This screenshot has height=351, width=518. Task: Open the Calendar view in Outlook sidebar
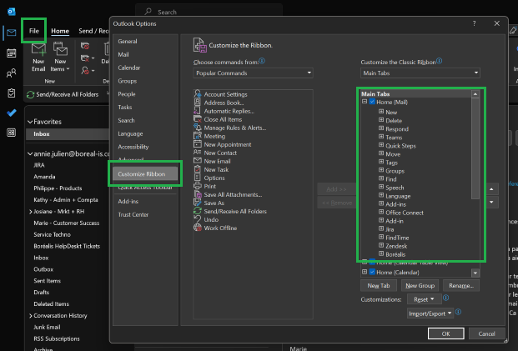(x=11, y=53)
